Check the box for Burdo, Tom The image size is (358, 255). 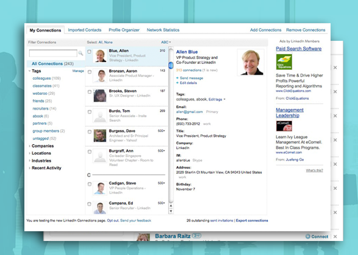pos(89,112)
